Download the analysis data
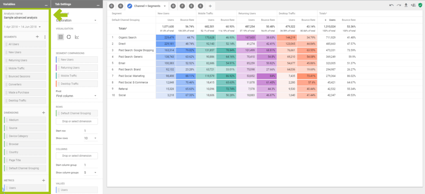The image size is (425, 194). (405, 5)
